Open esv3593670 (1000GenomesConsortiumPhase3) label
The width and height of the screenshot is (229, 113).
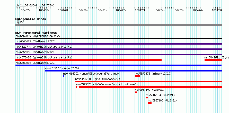tap(107, 84)
